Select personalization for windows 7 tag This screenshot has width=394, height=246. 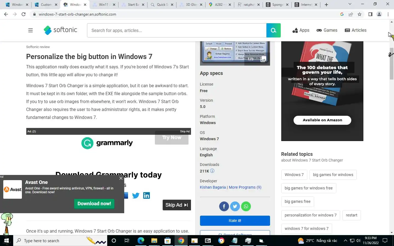(311, 215)
